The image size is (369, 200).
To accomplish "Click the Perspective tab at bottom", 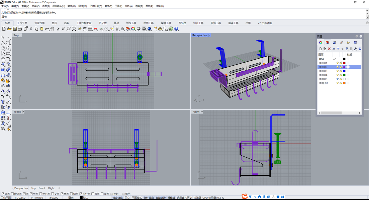I will click(x=21, y=188).
